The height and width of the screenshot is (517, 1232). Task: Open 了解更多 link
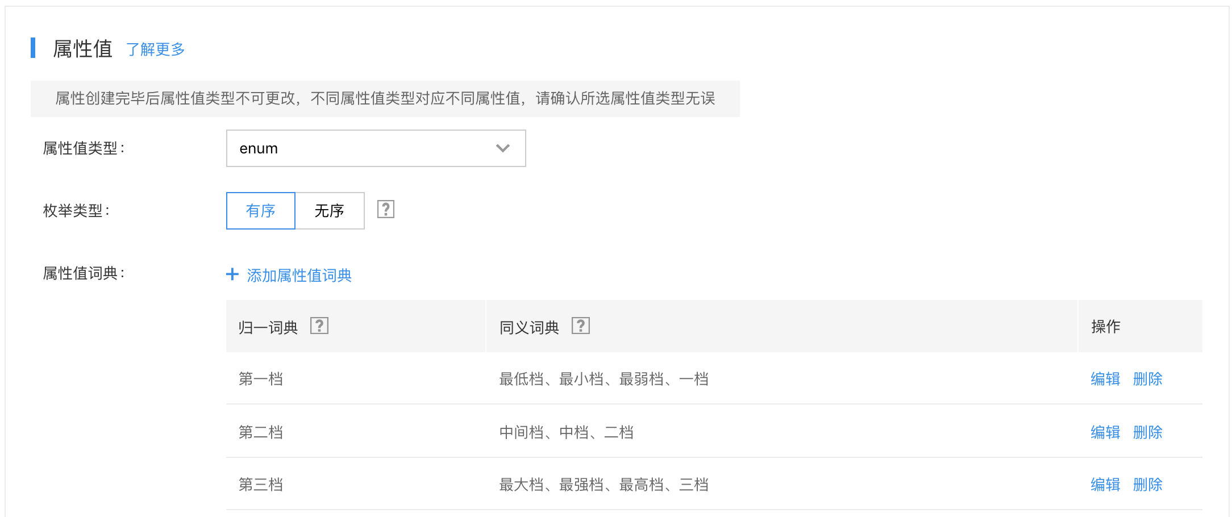coord(156,49)
